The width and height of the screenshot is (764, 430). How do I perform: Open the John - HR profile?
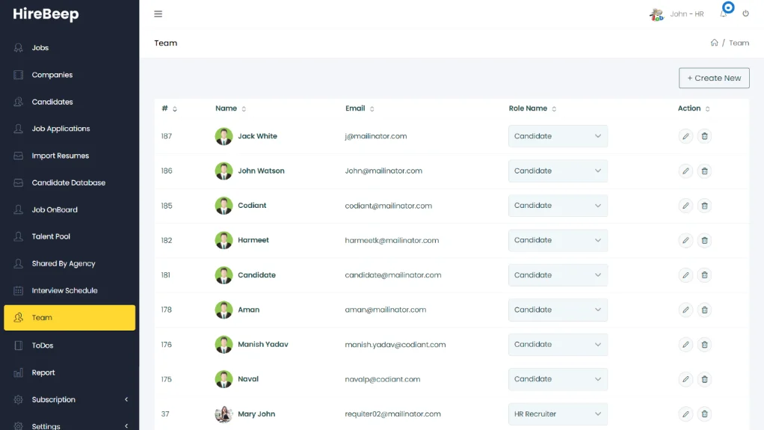[677, 14]
